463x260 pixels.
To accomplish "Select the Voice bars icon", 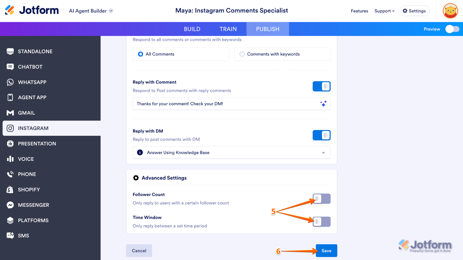I will (x=10, y=159).
